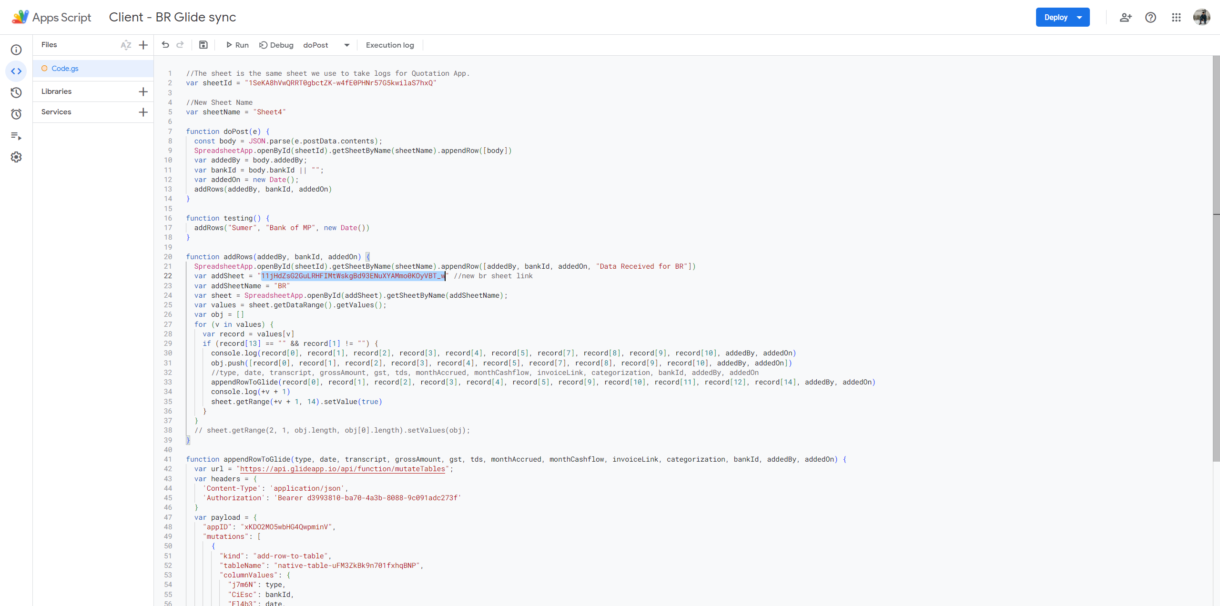Place cursor in sheetName Sheet4 string

click(269, 112)
